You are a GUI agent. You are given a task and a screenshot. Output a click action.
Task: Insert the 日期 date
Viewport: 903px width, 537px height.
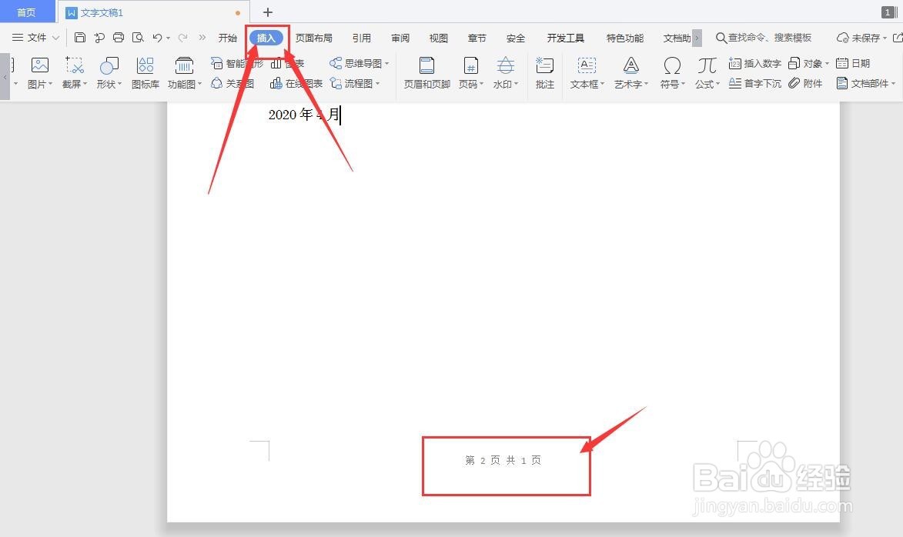853,63
